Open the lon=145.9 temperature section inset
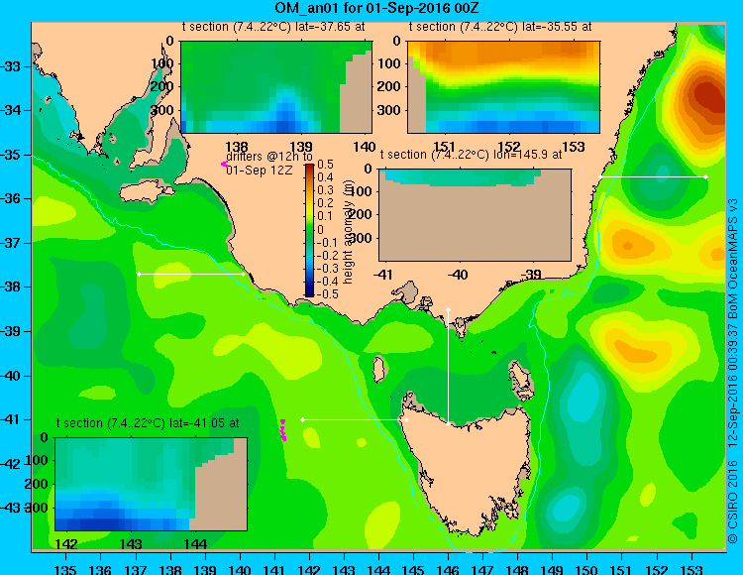Image resolution: width=743 pixels, height=575 pixels. coord(475,215)
